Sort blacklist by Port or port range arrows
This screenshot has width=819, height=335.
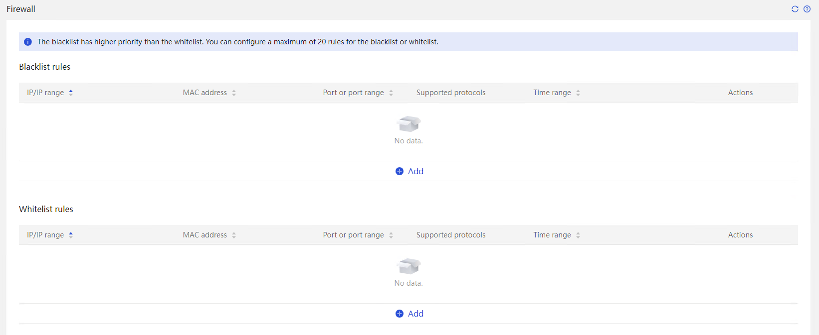pyautogui.click(x=391, y=93)
